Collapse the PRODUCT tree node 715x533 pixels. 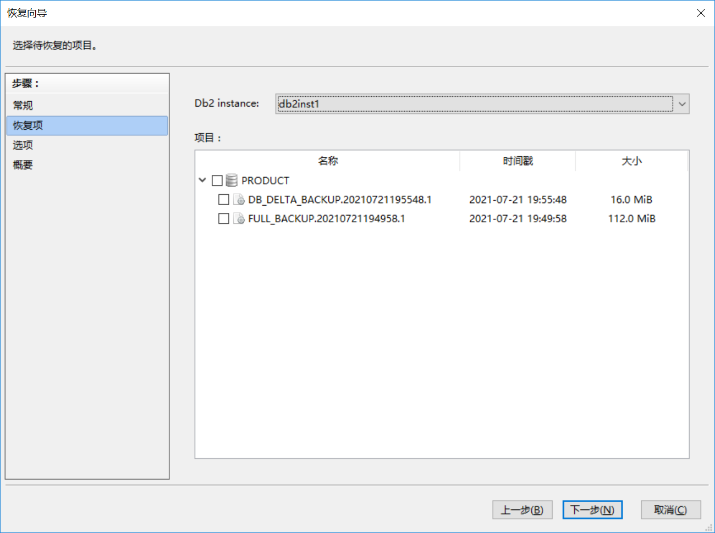point(202,180)
